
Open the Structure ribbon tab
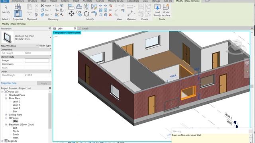point(32,1)
